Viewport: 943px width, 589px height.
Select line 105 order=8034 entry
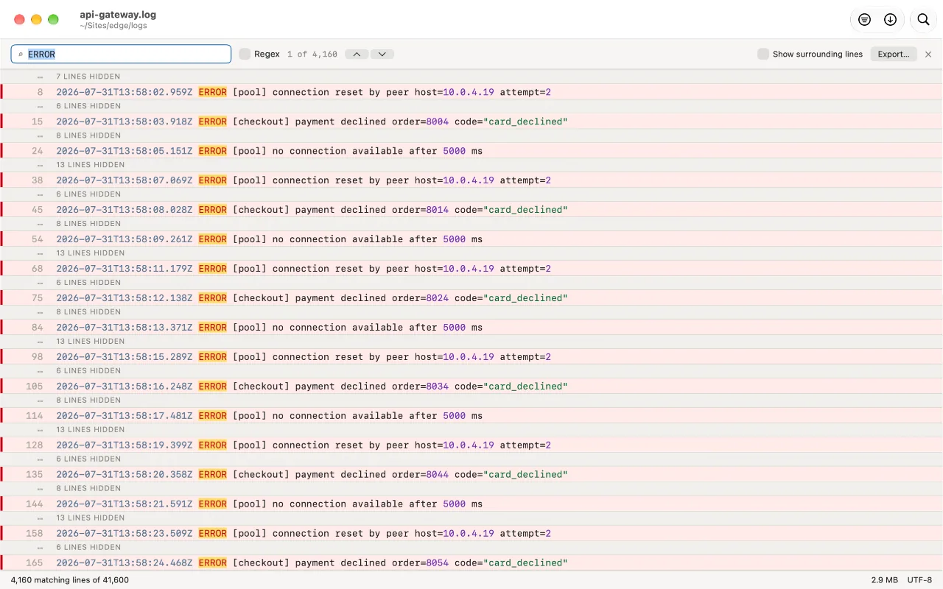(471, 387)
